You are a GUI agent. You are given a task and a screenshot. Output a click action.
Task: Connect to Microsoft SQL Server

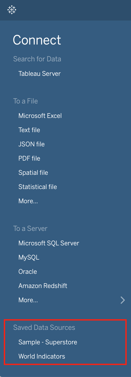point(49,243)
